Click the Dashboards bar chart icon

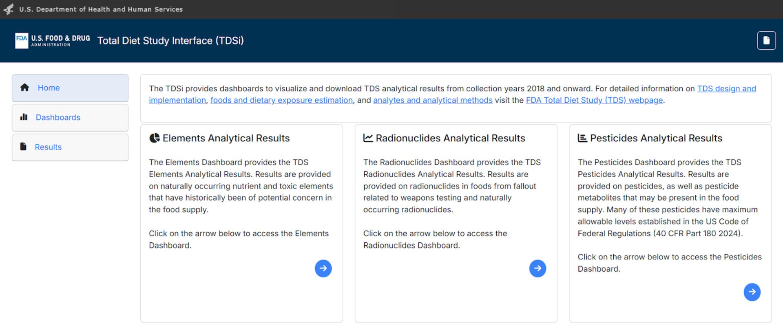[x=24, y=117]
